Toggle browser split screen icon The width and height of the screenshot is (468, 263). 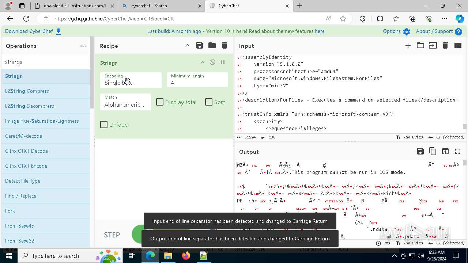[x=380, y=19]
